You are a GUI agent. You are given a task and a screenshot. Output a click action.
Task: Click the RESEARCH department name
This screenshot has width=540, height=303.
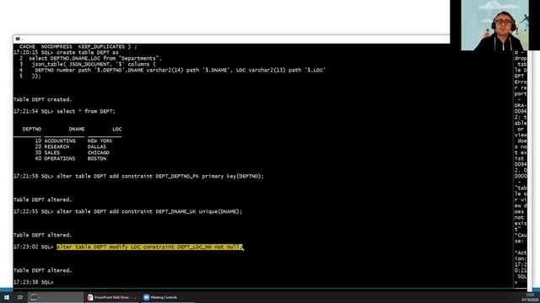(57, 146)
